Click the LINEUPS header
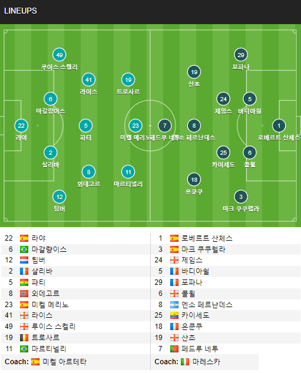 coord(21,11)
